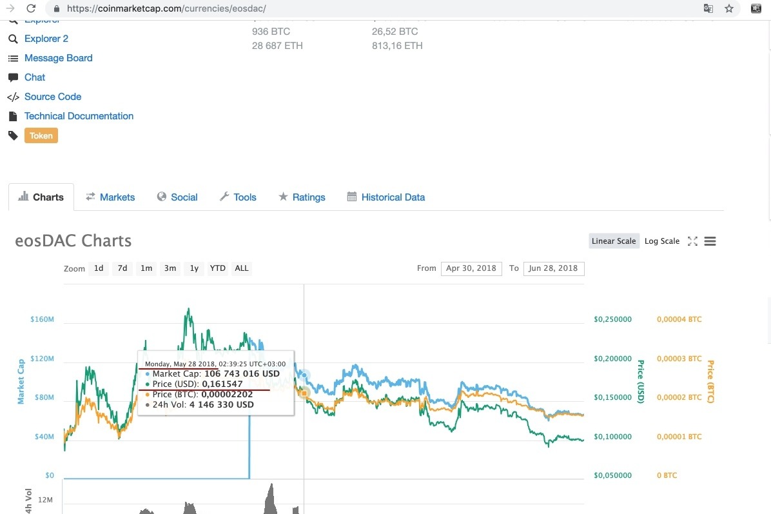
Task: Click the 12M volume axis label
Action: click(x=45, y=500)
